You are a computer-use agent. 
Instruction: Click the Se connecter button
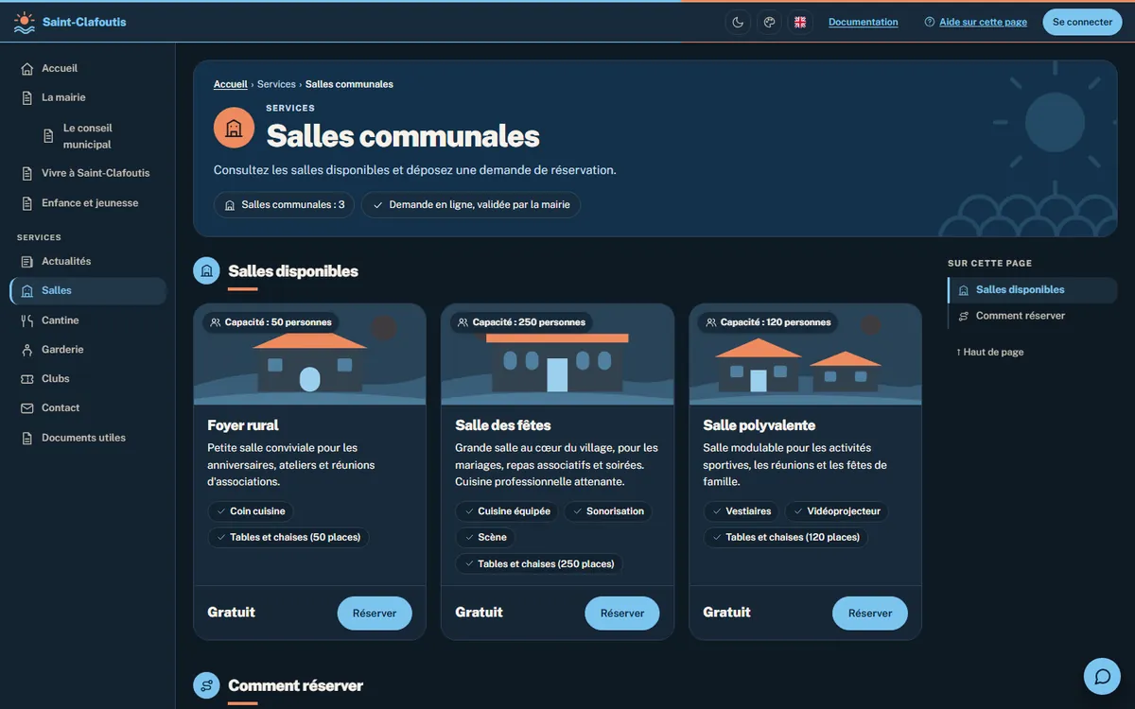pos(1082,22)
